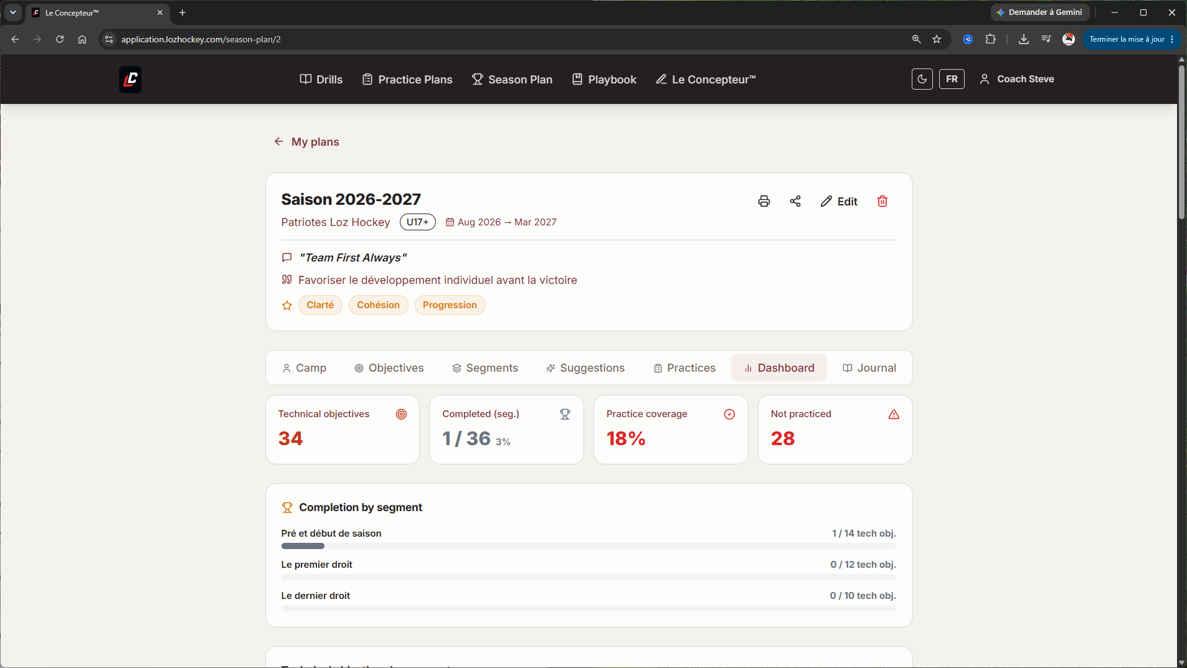
Task: Bookmark this page with star icon
Action: 937,39
